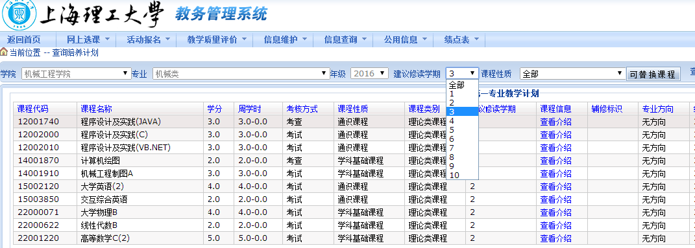Click the 可替换课程 button
Screen dimensions: 695x248
[x=653, y=74]
